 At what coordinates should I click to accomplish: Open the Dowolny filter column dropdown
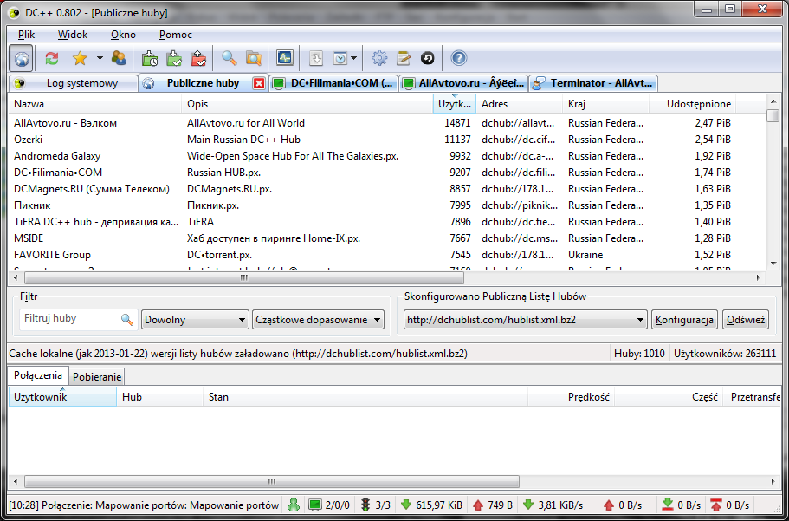(195, 320)
